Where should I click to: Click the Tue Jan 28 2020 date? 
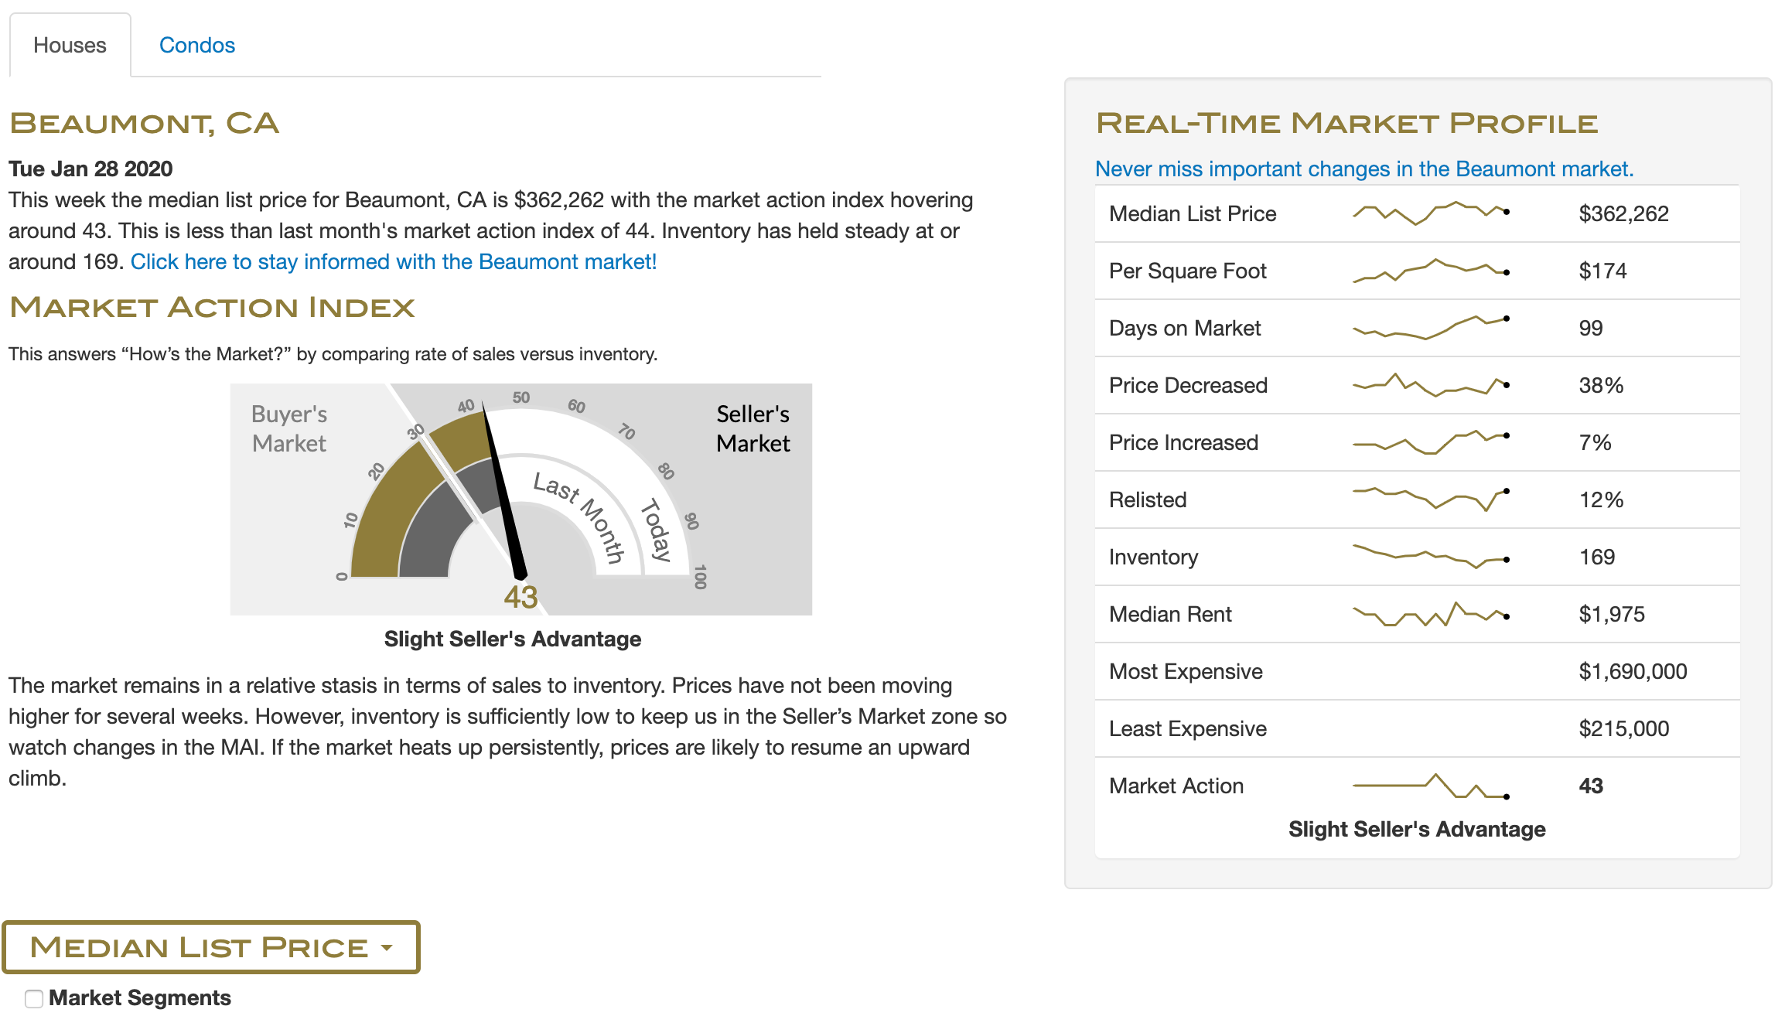[90, 169]
